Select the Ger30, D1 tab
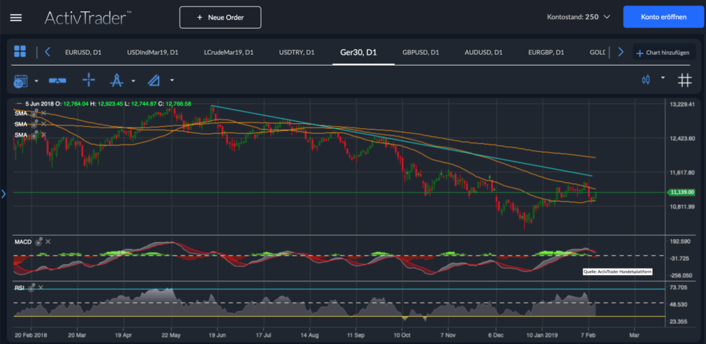 point(359,52)
